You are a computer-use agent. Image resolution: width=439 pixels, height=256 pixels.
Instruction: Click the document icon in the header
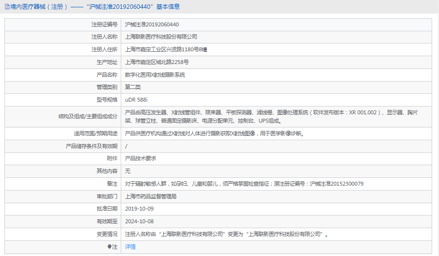pyautogui.click(x=7, y=7)
